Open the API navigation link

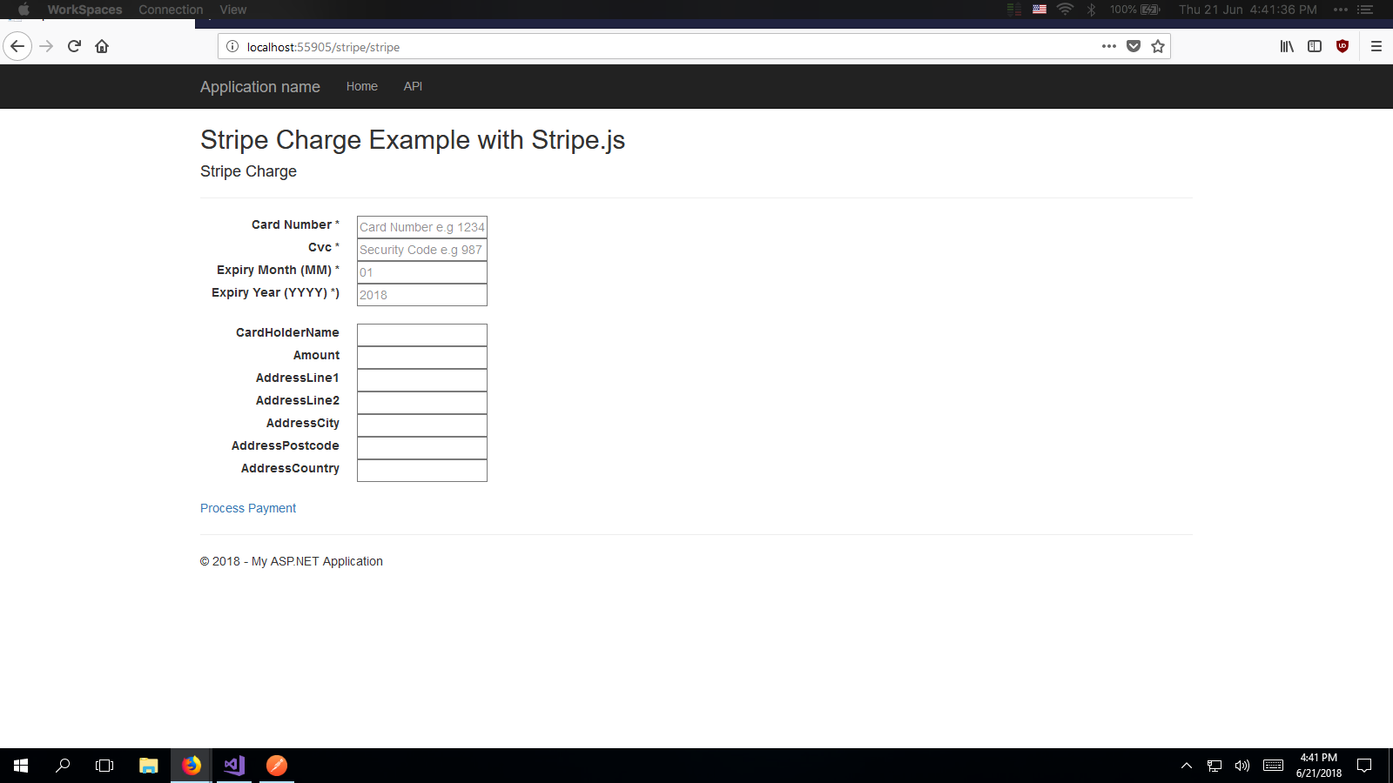coord(413,86)
